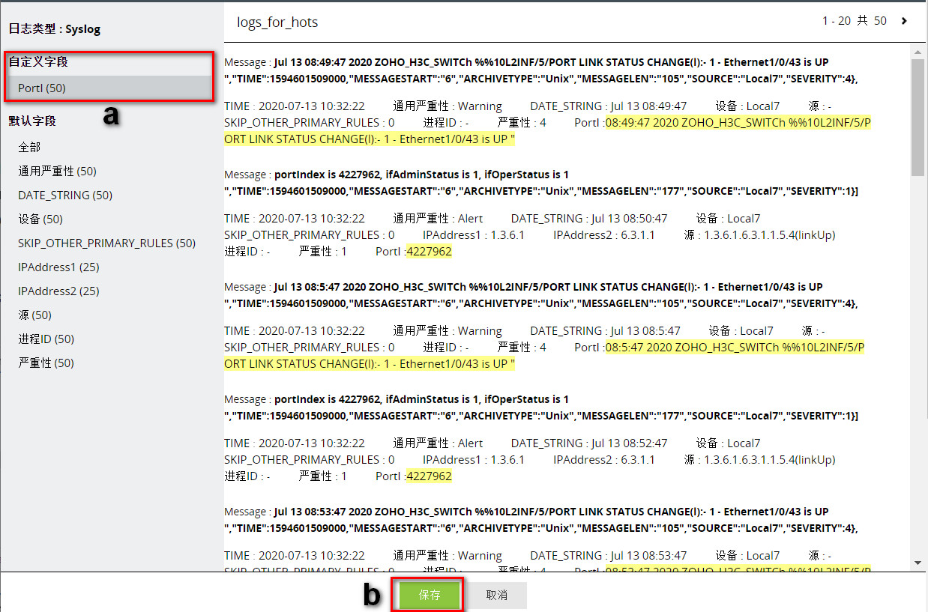Click the scrollbar up arrow

[x=918, y=51]
